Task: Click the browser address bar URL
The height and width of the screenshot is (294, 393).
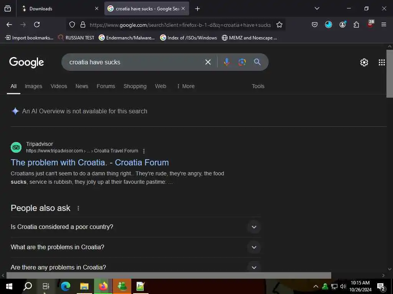Action: 180,25
